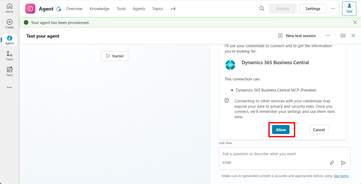Open Tools in the left sidebar

pos(10,71)
